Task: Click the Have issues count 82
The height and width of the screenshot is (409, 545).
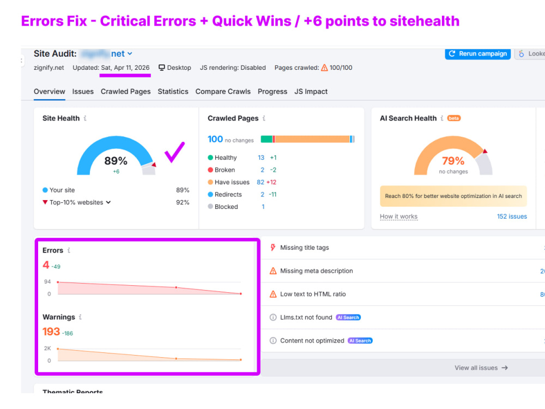Action: 261,182
